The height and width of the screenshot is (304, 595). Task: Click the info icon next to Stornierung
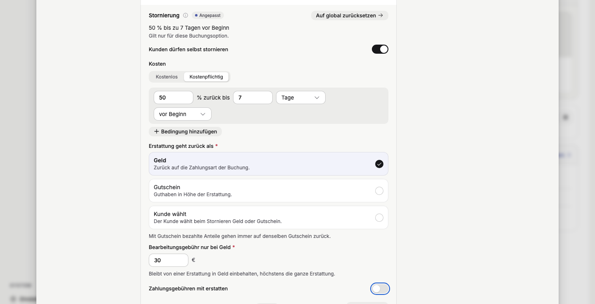tap(186, 15)
